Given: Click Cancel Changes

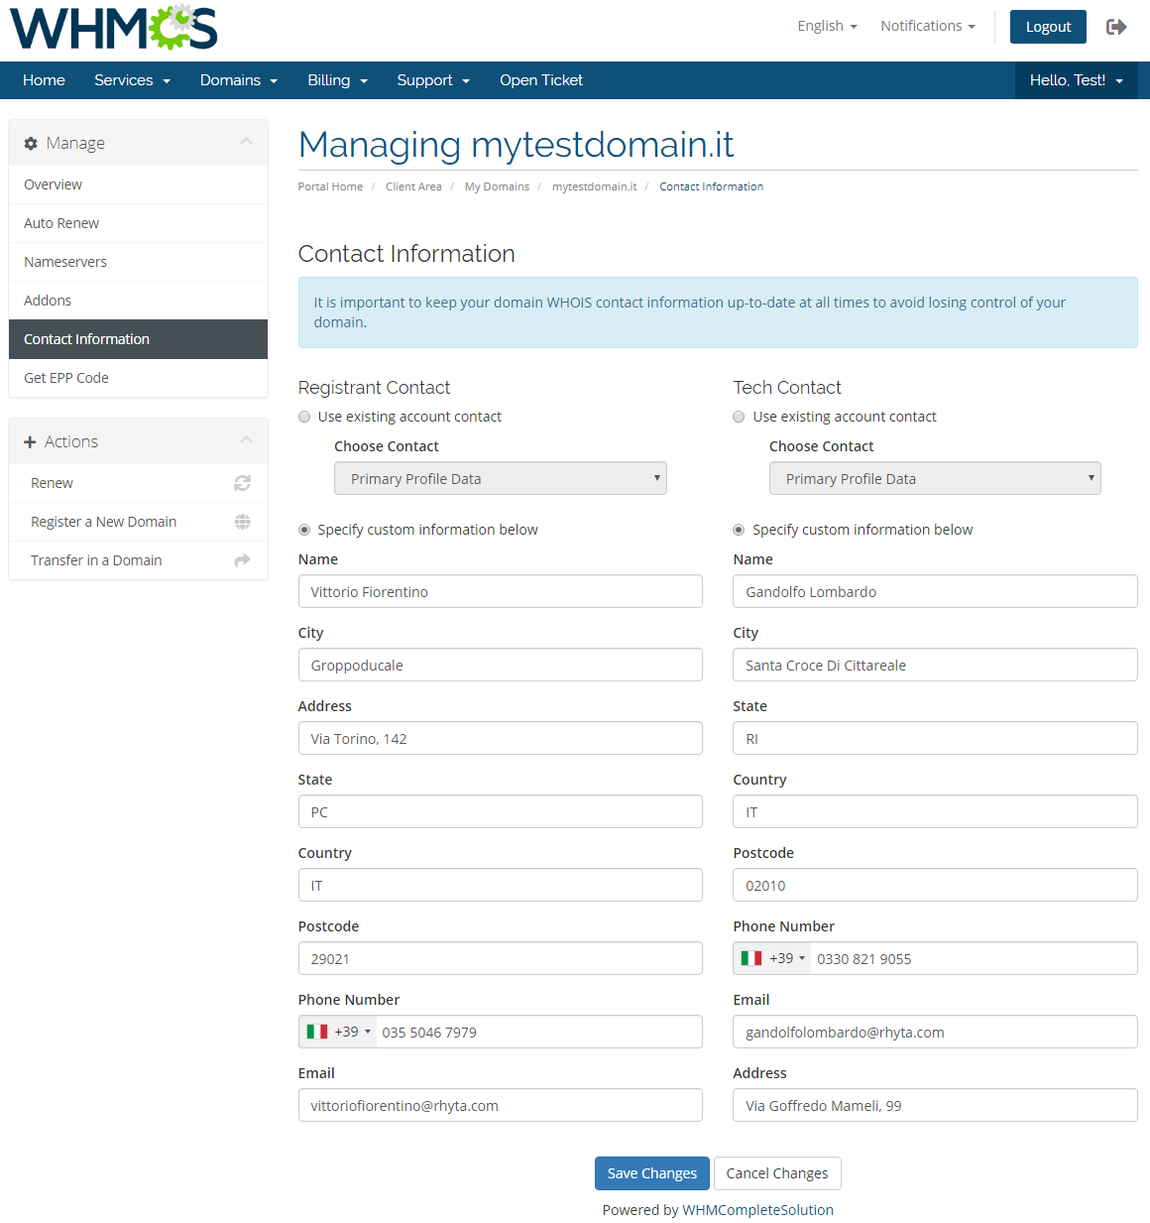Looking at the screenshot, I should click(x=777, y=1172).
